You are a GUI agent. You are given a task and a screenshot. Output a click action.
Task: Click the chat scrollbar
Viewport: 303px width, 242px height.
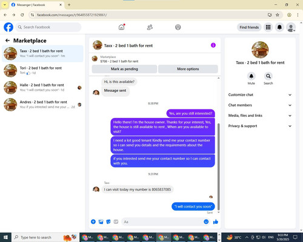click(x=219, y=167)
